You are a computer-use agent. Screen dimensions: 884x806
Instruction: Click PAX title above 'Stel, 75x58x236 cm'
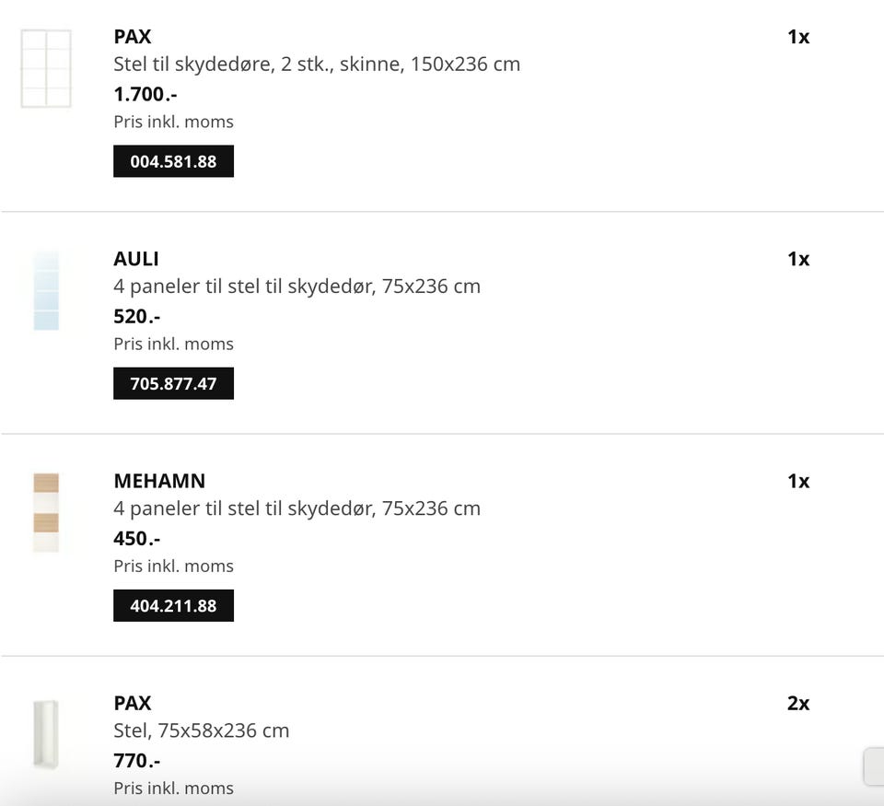click(133, 703)
